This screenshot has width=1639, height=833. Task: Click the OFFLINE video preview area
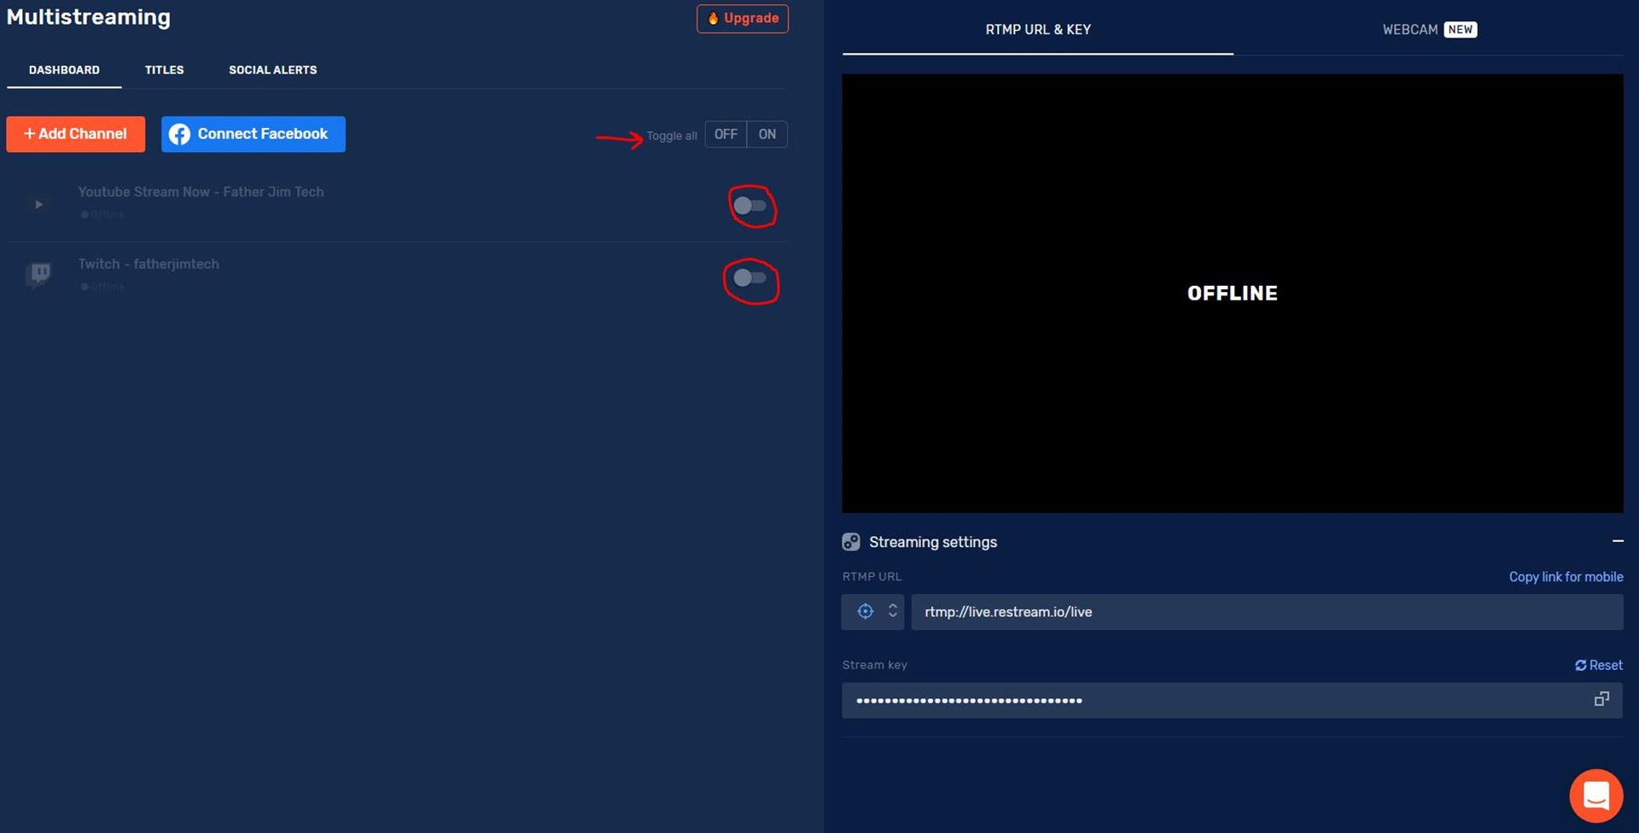[x=1233, y=294]
